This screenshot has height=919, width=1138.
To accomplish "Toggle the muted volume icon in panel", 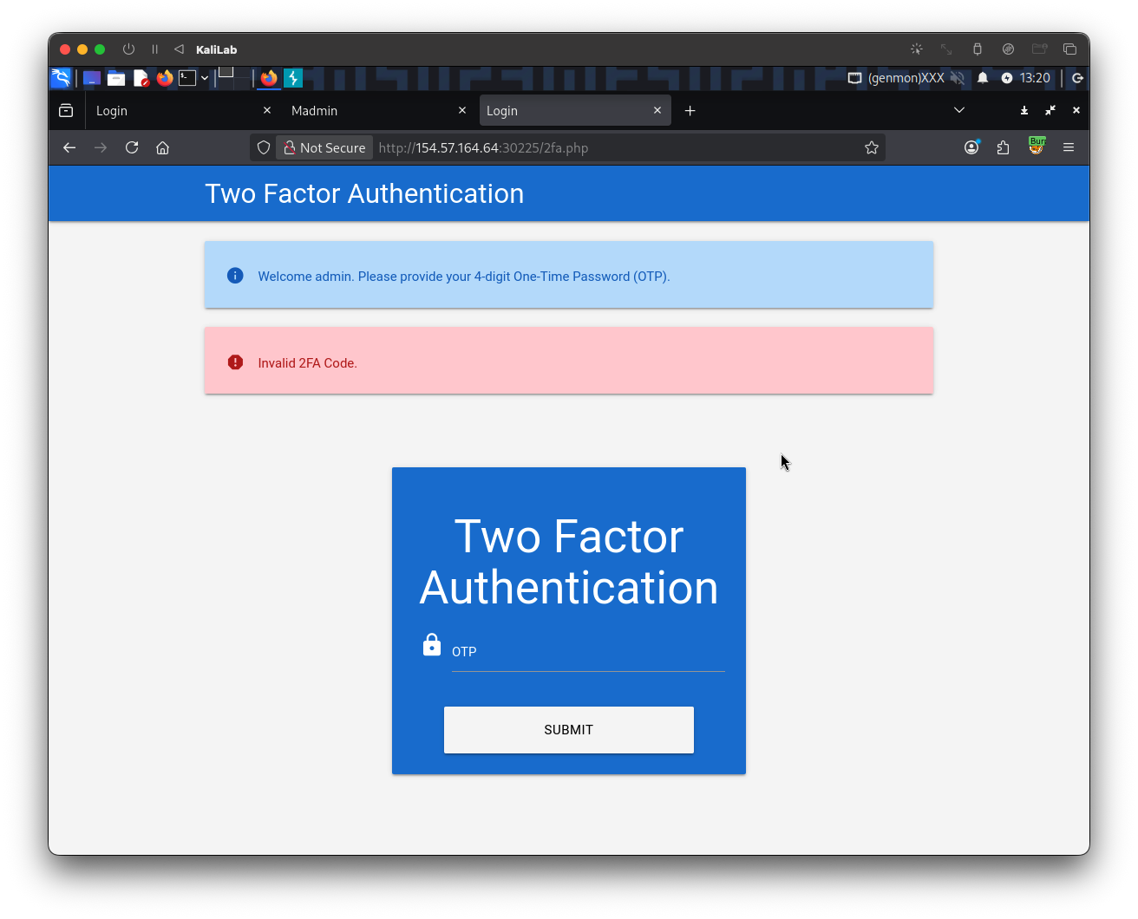I will [958, 78].
